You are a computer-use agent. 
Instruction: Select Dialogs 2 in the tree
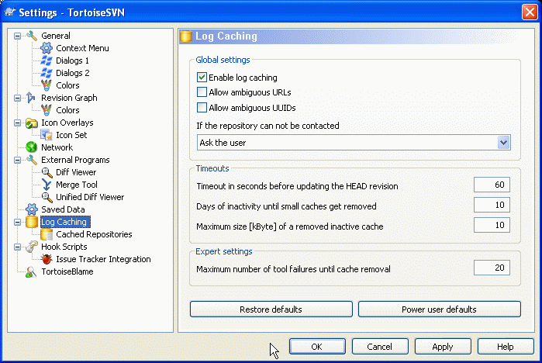(73, 73)
